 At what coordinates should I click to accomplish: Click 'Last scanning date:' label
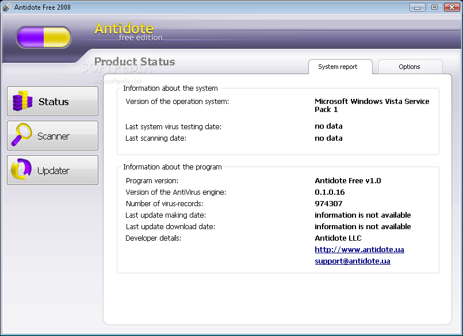[x=156, y=138]
